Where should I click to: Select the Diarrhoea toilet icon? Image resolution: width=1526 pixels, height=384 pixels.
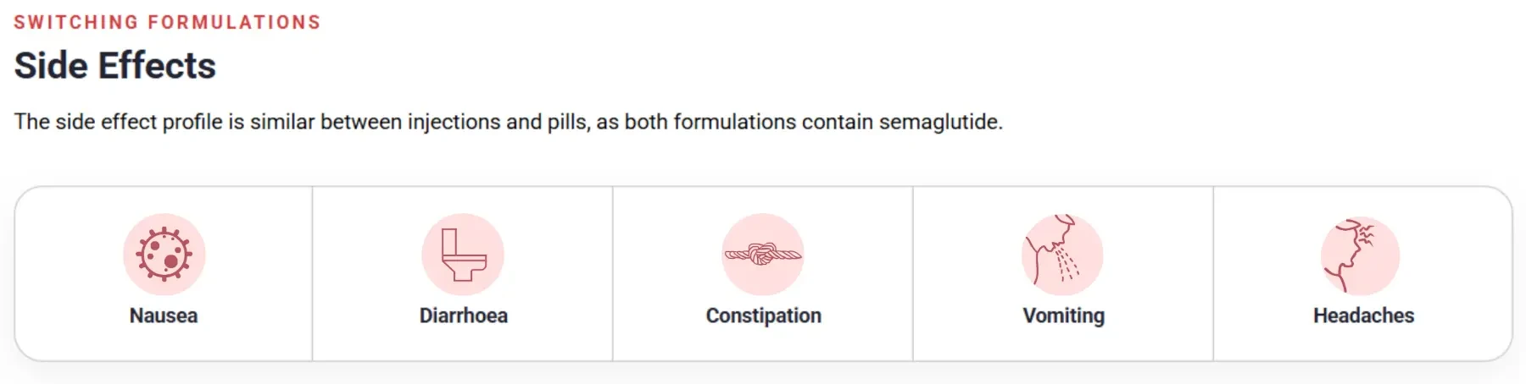463,254
